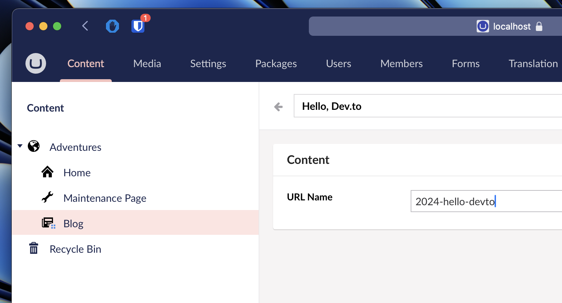Click the house icon for Home

[47, 172]
